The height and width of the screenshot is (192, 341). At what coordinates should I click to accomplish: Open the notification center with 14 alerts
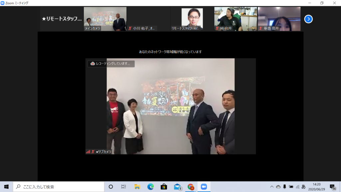[x=332, y=187]
